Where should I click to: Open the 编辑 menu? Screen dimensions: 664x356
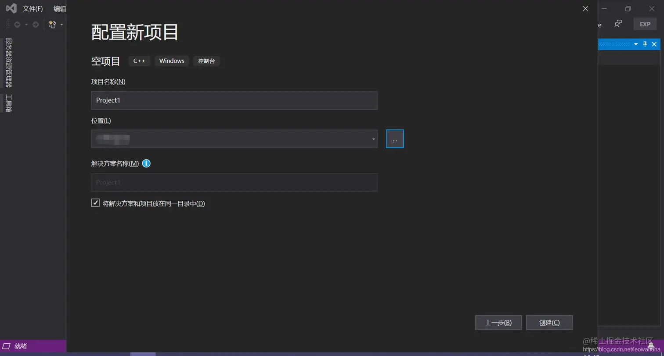click(60, 9)
